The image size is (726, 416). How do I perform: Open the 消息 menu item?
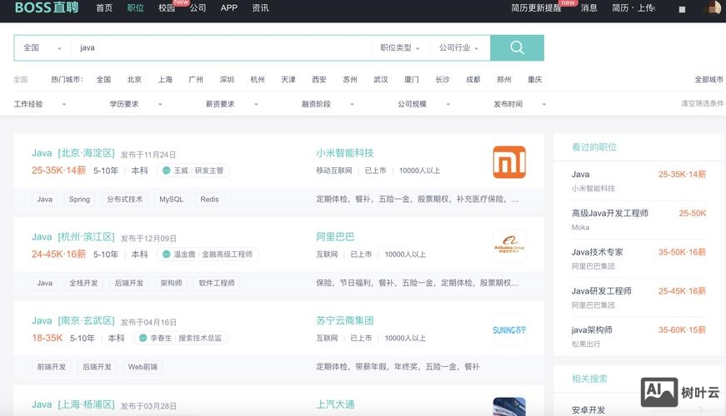tap(589, 8)
